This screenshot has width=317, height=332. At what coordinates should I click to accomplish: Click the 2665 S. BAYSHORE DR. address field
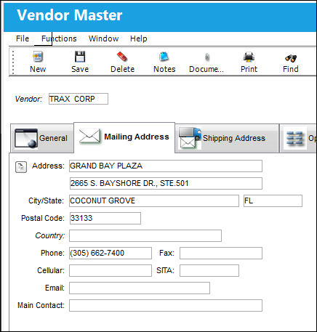tap(166, 183)
